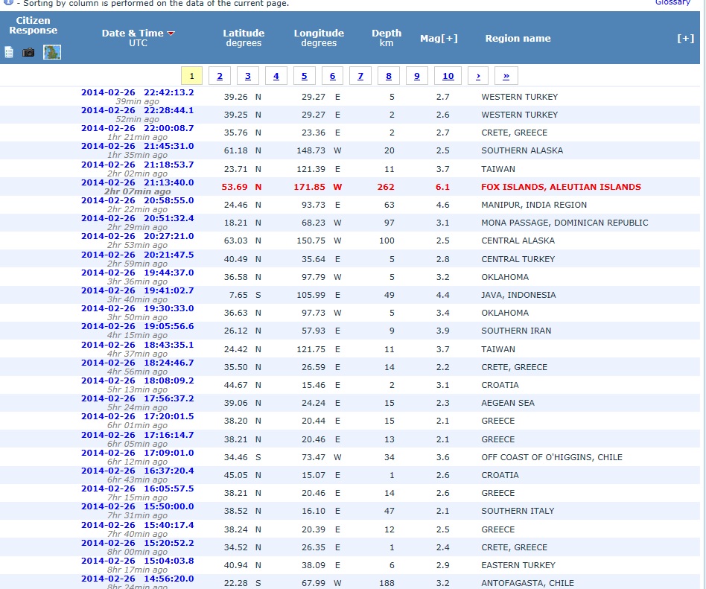Open earthquake at 2014-02-26 19:41:02.7
This screenshot has height=589, width=706.
137,291
